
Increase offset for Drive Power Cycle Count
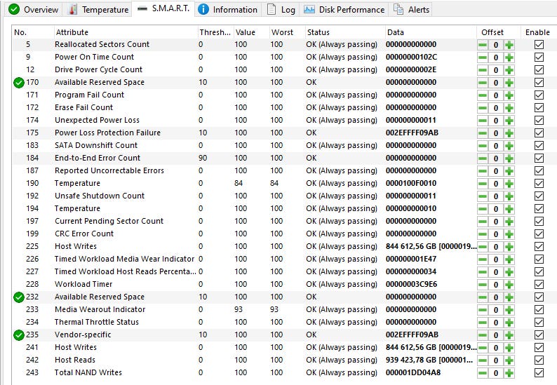point(509,70)
